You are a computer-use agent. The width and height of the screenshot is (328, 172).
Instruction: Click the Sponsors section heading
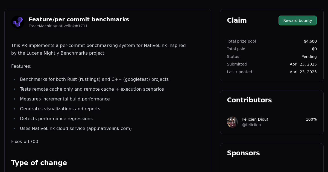pyautogui.click(x=243, y=153)
